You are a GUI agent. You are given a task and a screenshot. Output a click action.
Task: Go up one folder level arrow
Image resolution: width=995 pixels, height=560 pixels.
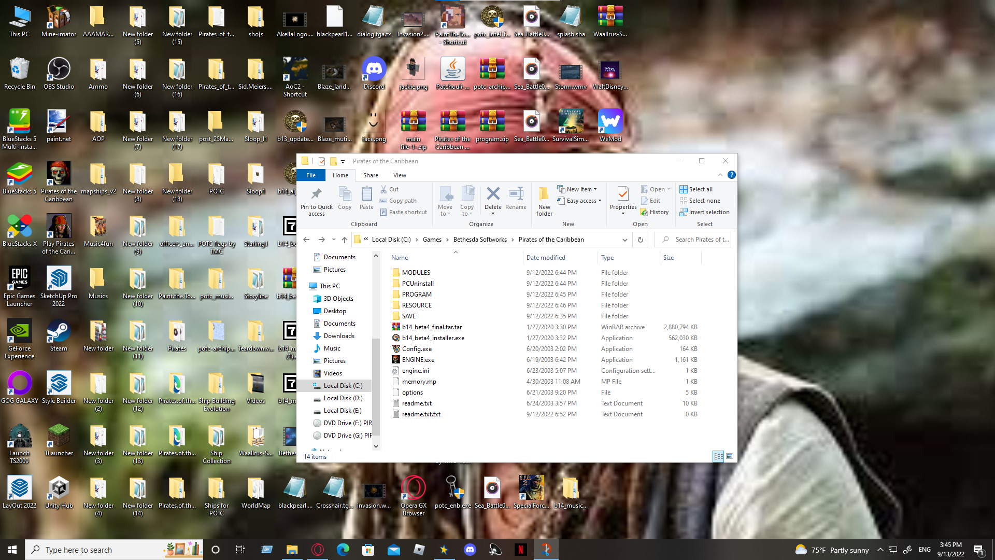tap(345, 240)
